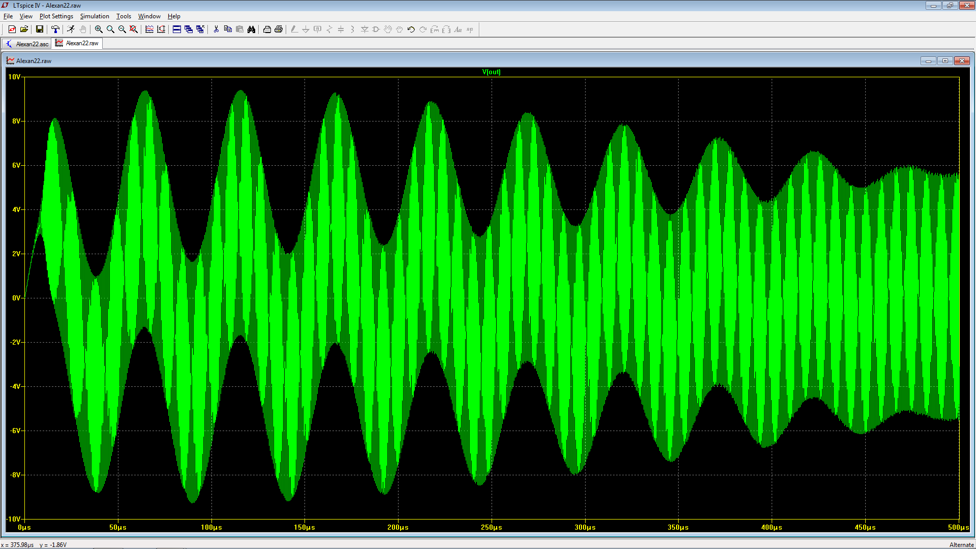Click the Autorange axes icon

pyautogui.click(x=161, y=29)
